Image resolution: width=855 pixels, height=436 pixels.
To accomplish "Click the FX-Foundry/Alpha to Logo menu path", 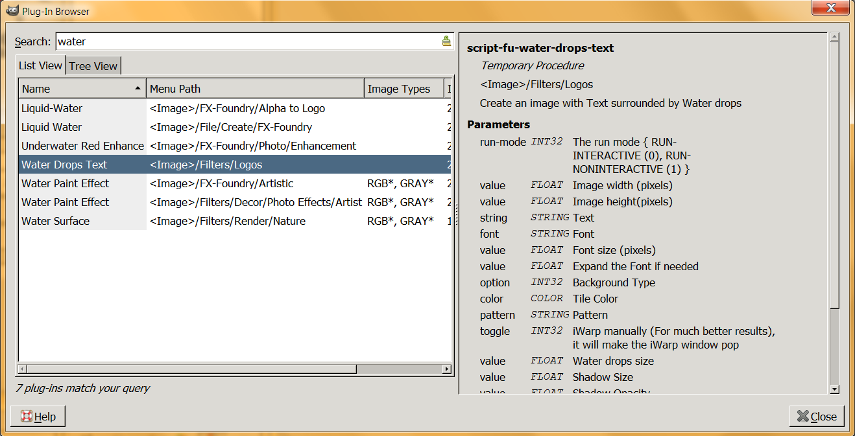I will click(x=237, y=108).
